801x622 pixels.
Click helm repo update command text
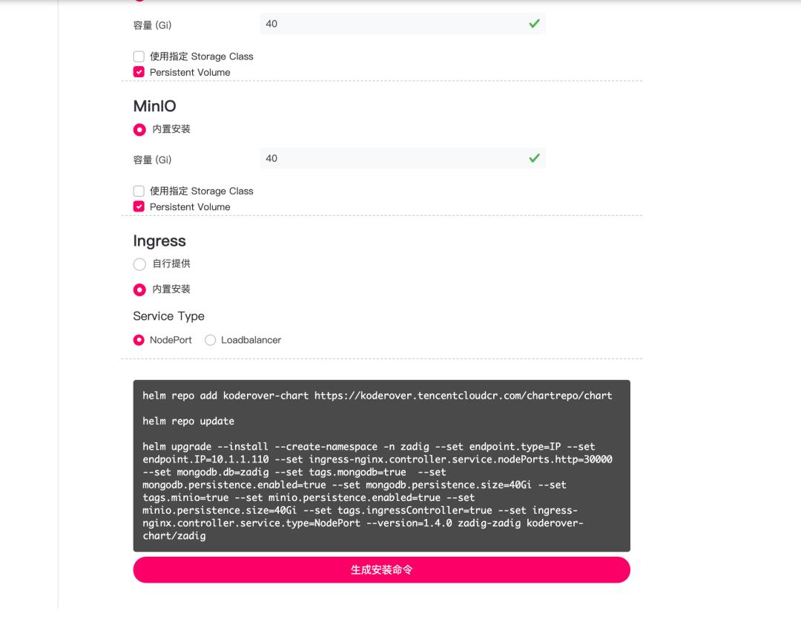pos(188,421)
